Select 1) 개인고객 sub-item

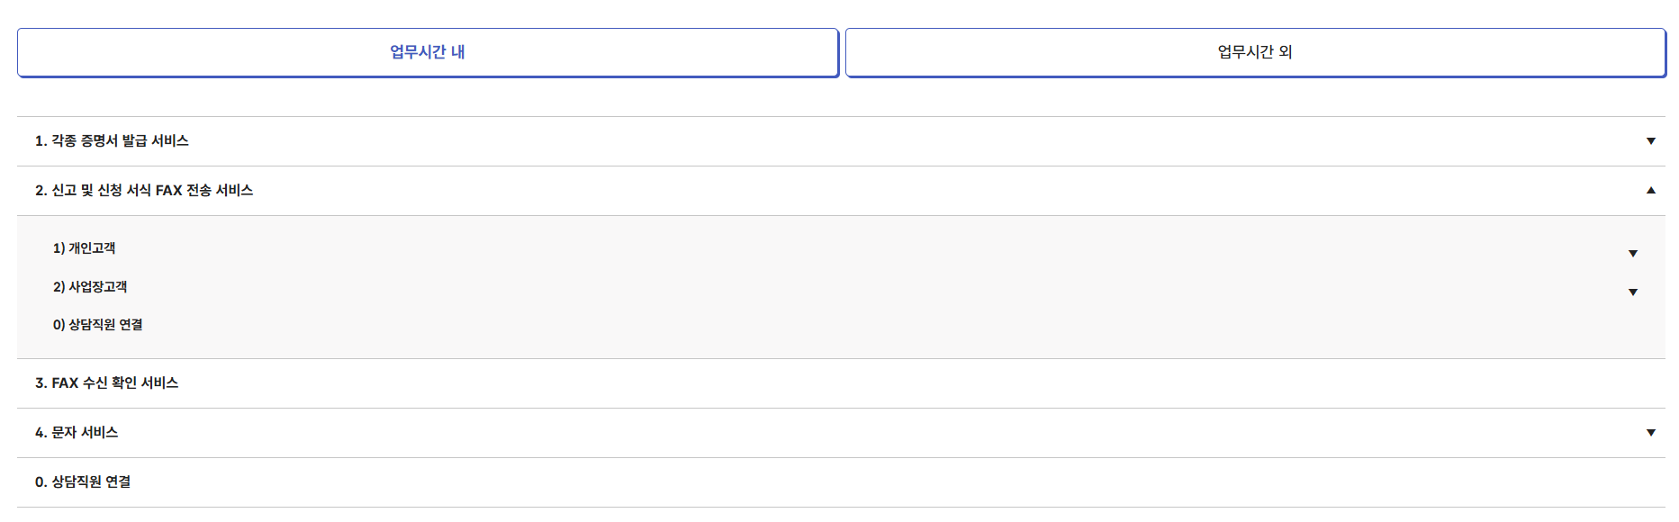pyautogui.click(x=84, y=248)
